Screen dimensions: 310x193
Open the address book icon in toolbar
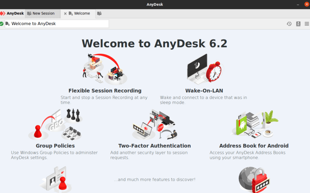(298, 24)
